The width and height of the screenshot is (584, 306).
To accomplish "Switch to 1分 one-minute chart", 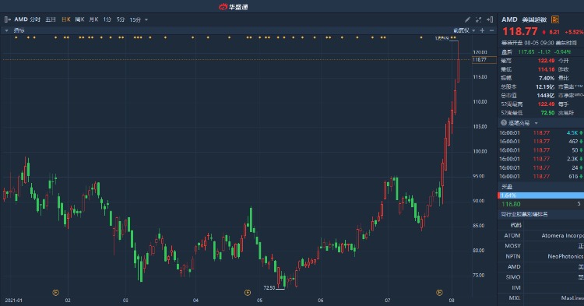I will point(107,19).
